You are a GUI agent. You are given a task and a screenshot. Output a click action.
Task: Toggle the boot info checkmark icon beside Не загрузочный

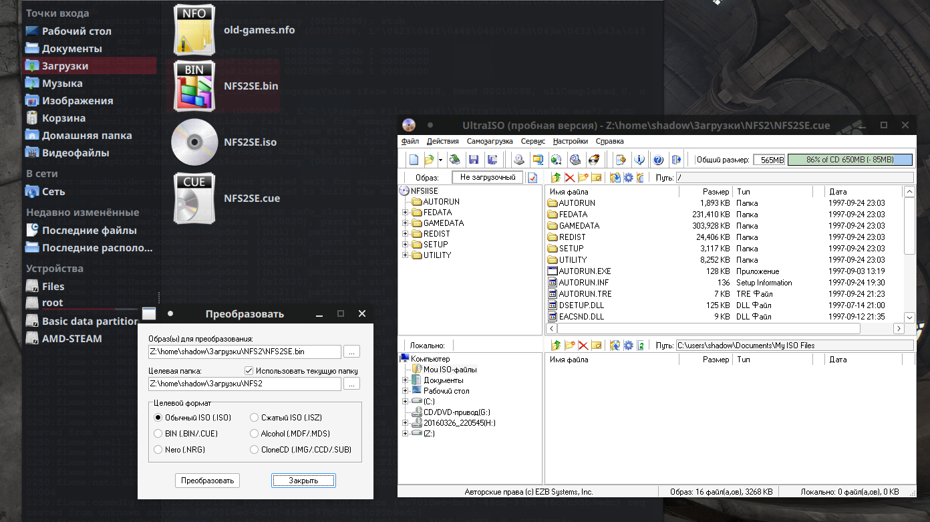click(x=532, y=178)
